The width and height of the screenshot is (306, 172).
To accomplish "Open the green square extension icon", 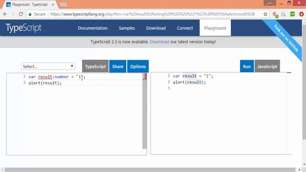I will [x=292, y=14].
